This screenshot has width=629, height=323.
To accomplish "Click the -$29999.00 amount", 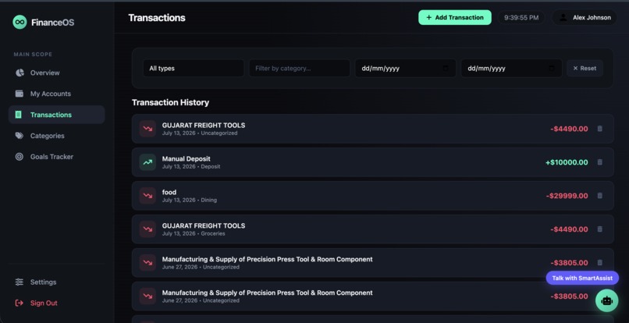I will 567,196.
